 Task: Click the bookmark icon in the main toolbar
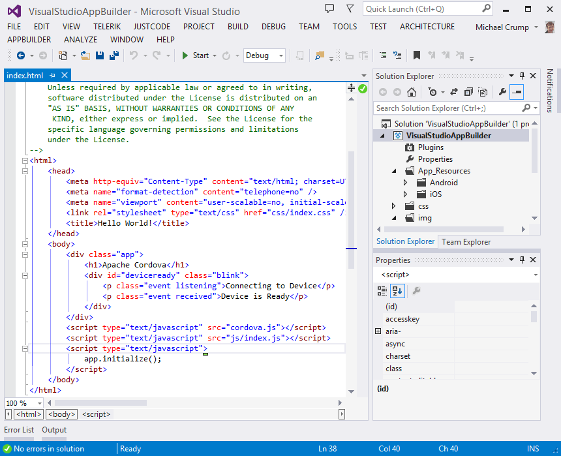click(x=416, y=56)
